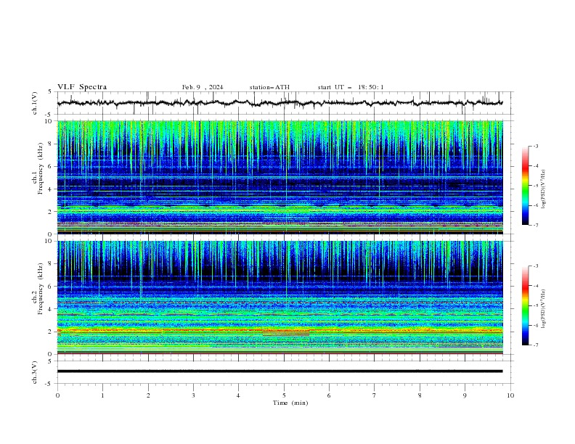Click the 'VLF Spectra' title text
The image size is (575, 444).
pyautogui.click(x=82, y=87)
